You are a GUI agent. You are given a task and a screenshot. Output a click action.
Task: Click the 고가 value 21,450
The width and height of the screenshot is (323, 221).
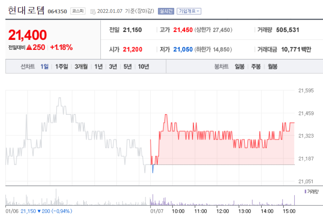(183, 30)
